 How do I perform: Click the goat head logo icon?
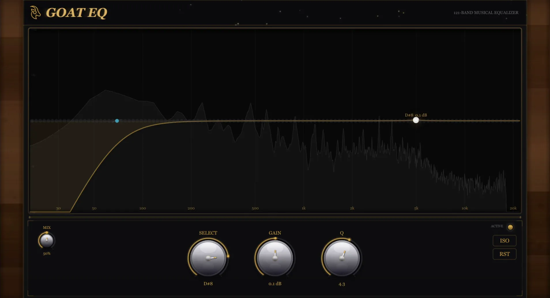point(36,12)
